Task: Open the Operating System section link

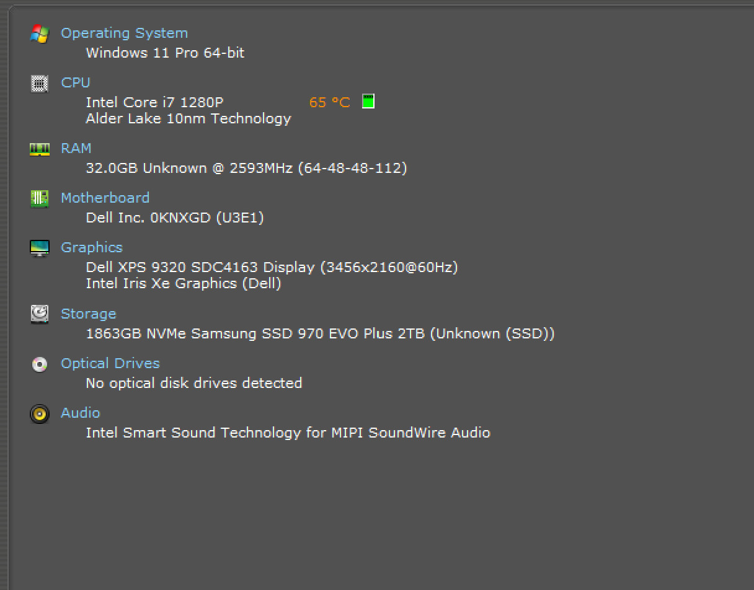Action: (124, 33)
